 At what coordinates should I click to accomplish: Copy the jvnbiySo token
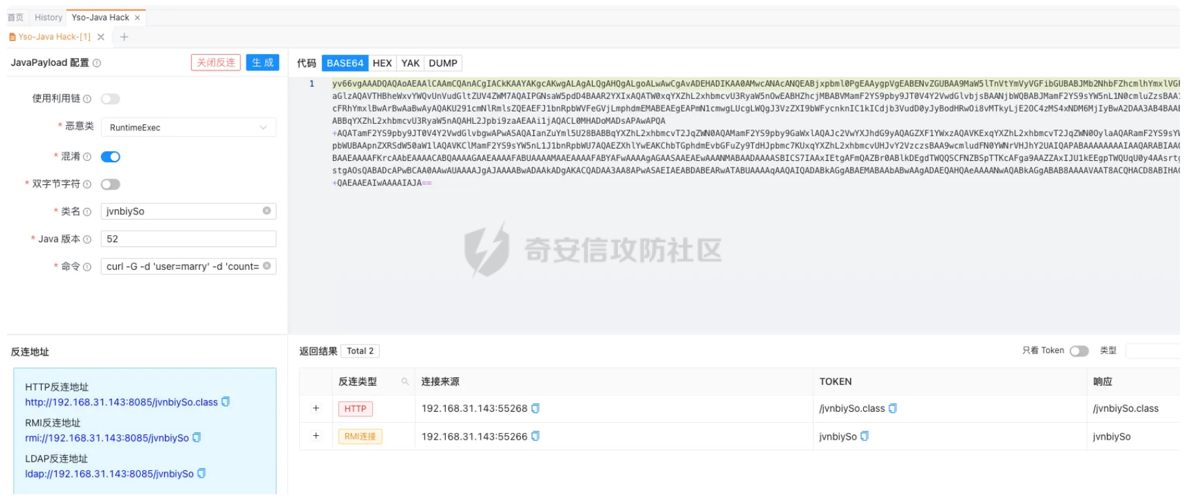point(864,436)
